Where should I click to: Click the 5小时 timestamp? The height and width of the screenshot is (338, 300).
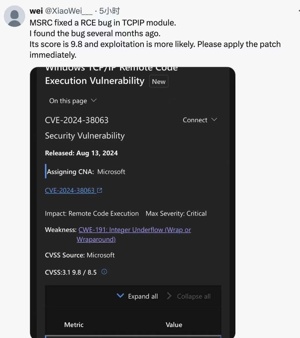tap(108, 11)
